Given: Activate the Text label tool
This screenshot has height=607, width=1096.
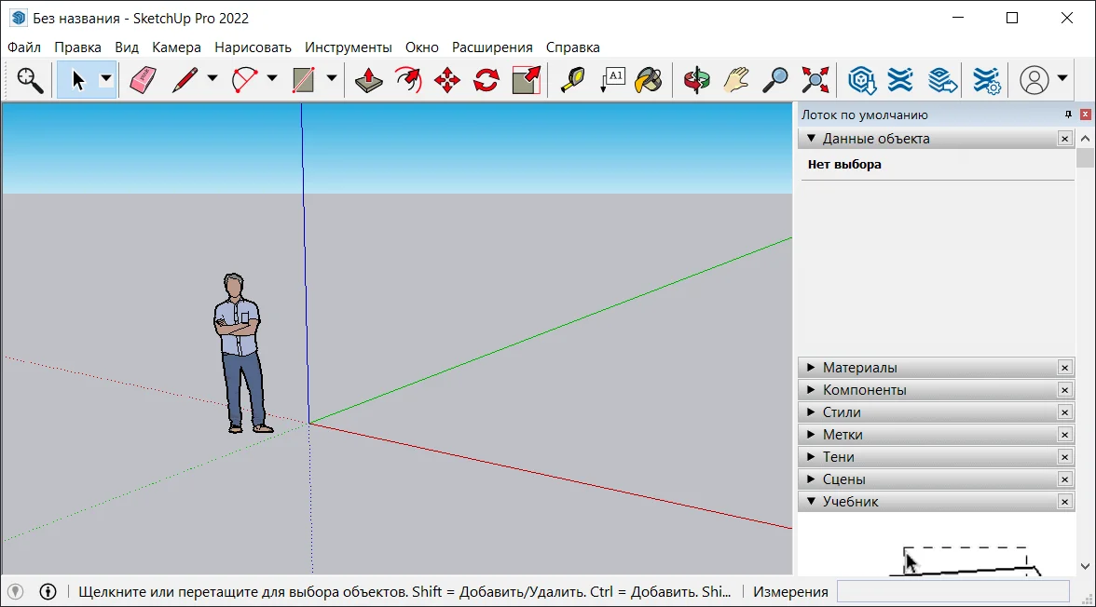Looking at the screenshot, I should [612, 80].
